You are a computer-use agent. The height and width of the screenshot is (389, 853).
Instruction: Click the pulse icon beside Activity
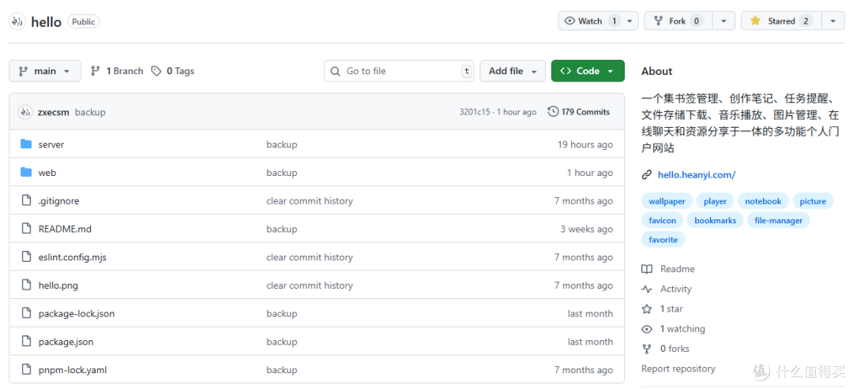coord(647,289)
